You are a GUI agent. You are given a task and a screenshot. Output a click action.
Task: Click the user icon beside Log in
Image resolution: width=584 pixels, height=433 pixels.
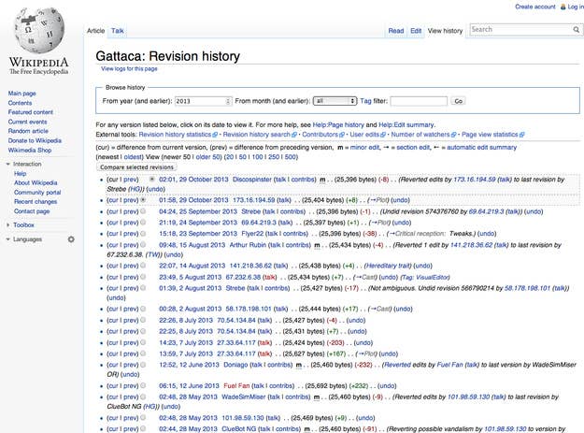tap(563, 7)
